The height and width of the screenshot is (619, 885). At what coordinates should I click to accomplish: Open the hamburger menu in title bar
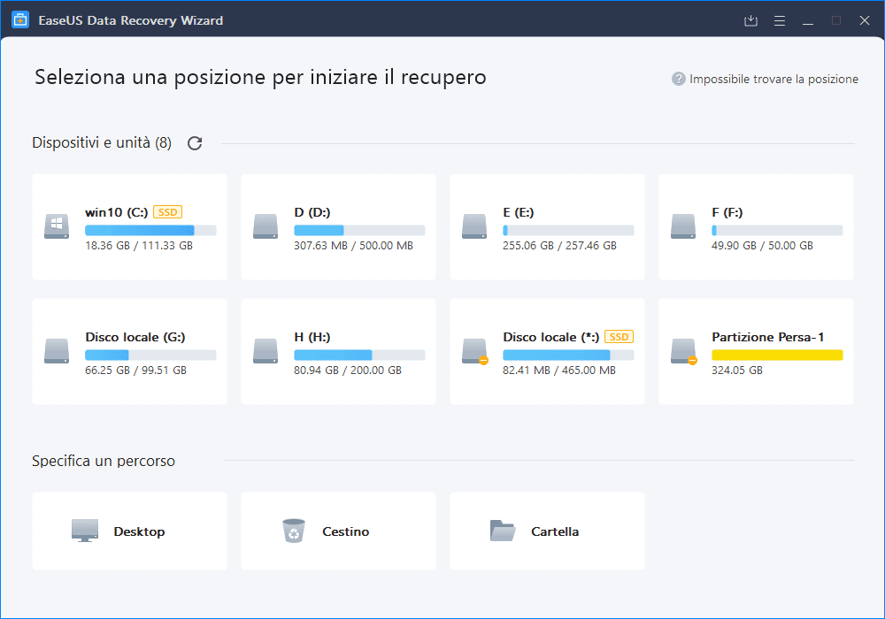click(x=780, y=21)
